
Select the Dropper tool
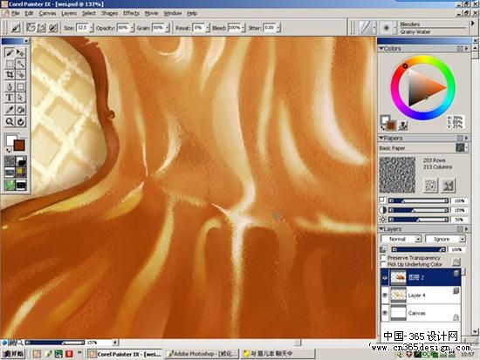pyautogui.click(x=10, y=110)
